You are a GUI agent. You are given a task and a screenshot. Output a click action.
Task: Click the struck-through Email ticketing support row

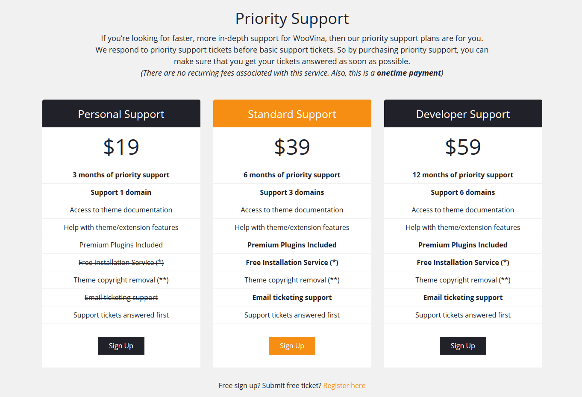click(121, 297)
